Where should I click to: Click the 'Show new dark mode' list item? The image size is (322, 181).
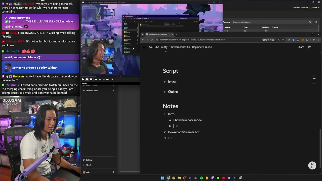[x=187, y=120]
